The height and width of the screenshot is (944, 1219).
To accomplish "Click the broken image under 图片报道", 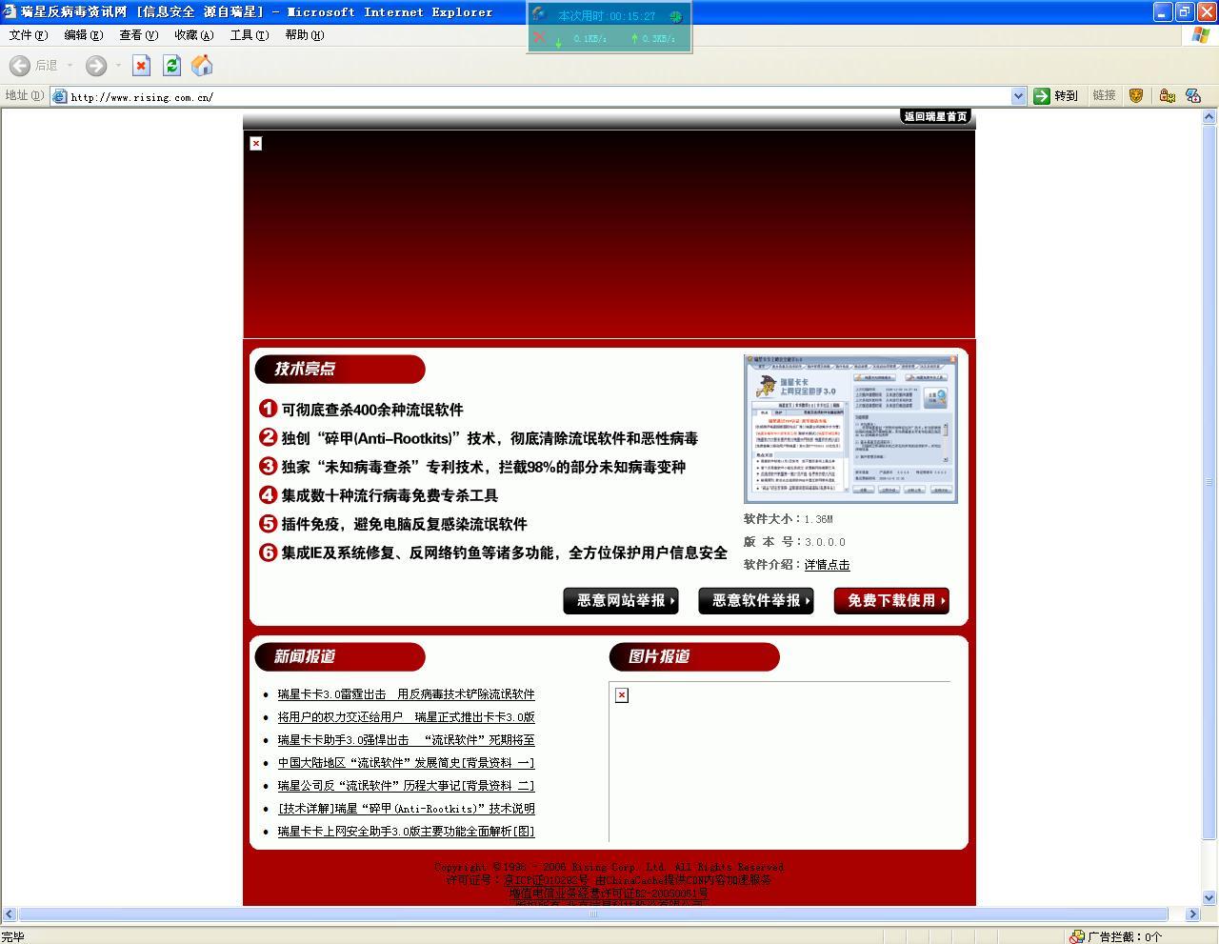I will click(x=622, y=695).
